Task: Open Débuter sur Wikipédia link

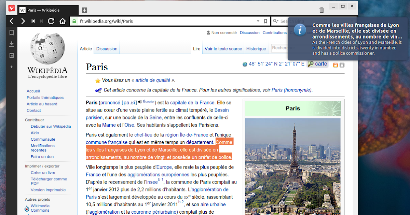Action: 51,126
